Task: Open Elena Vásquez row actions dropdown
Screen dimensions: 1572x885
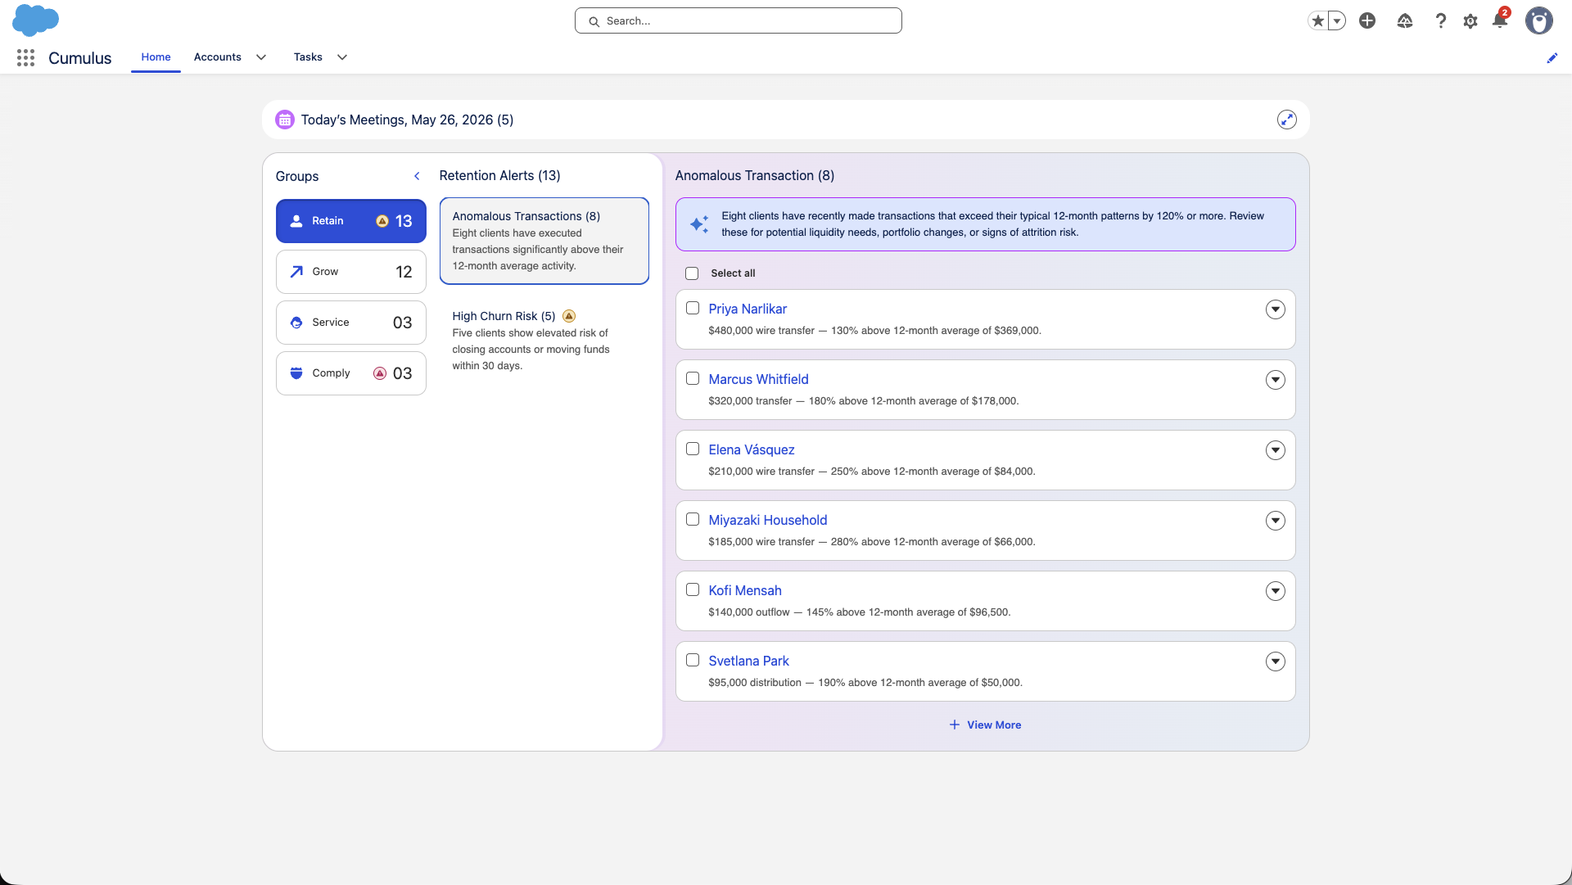Action: pos(1276,450)
